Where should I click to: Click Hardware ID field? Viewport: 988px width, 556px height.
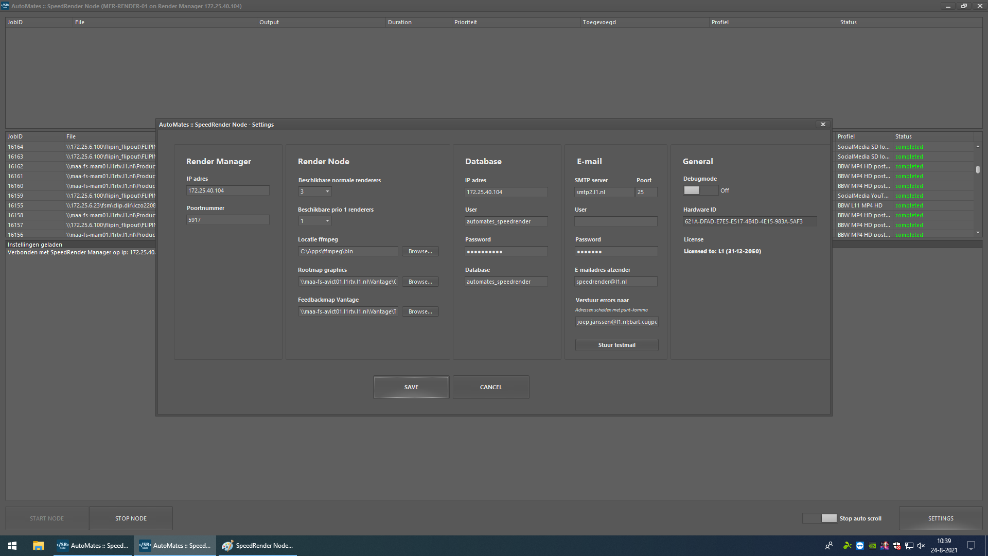(x=750, y=221)
